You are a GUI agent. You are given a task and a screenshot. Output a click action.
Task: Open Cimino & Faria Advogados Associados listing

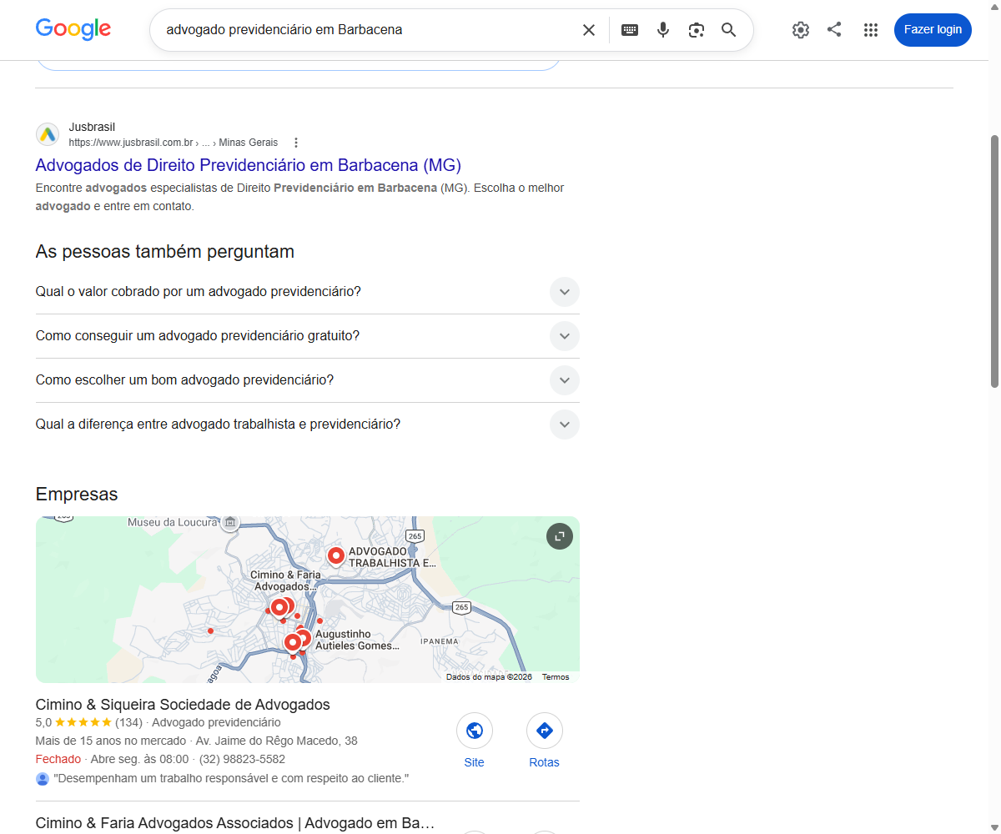coord(235,824)
